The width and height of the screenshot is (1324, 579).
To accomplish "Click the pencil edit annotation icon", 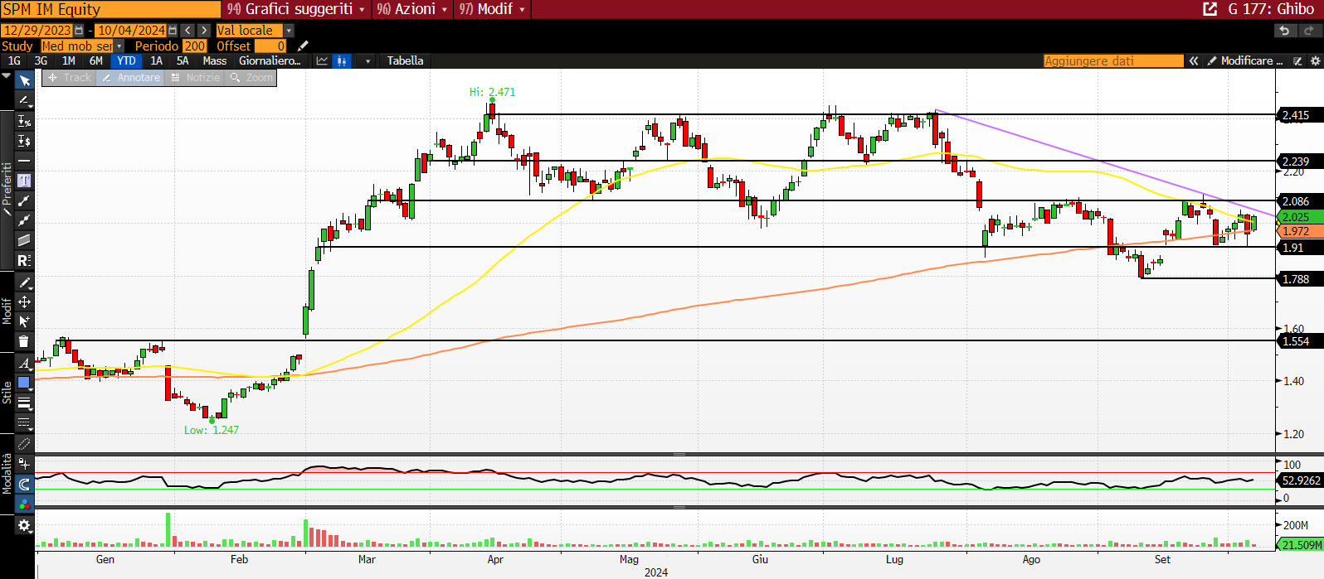I will (24, 282).
